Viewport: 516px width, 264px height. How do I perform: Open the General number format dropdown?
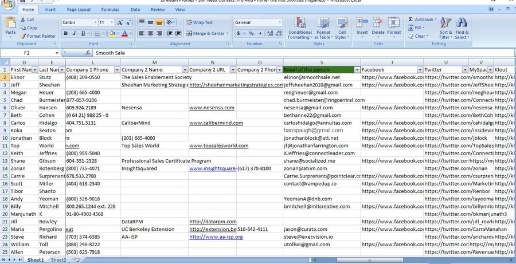click(x=280, y=22)
